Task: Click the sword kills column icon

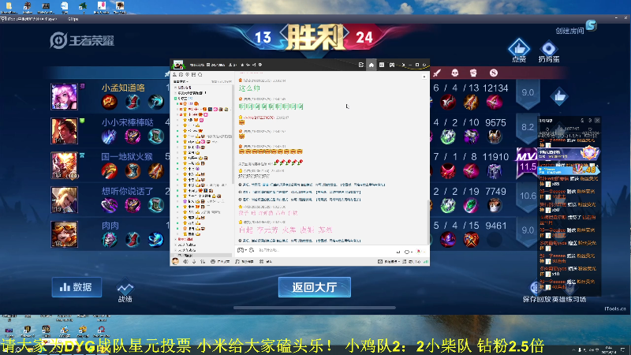Action: tap(436, 73)
